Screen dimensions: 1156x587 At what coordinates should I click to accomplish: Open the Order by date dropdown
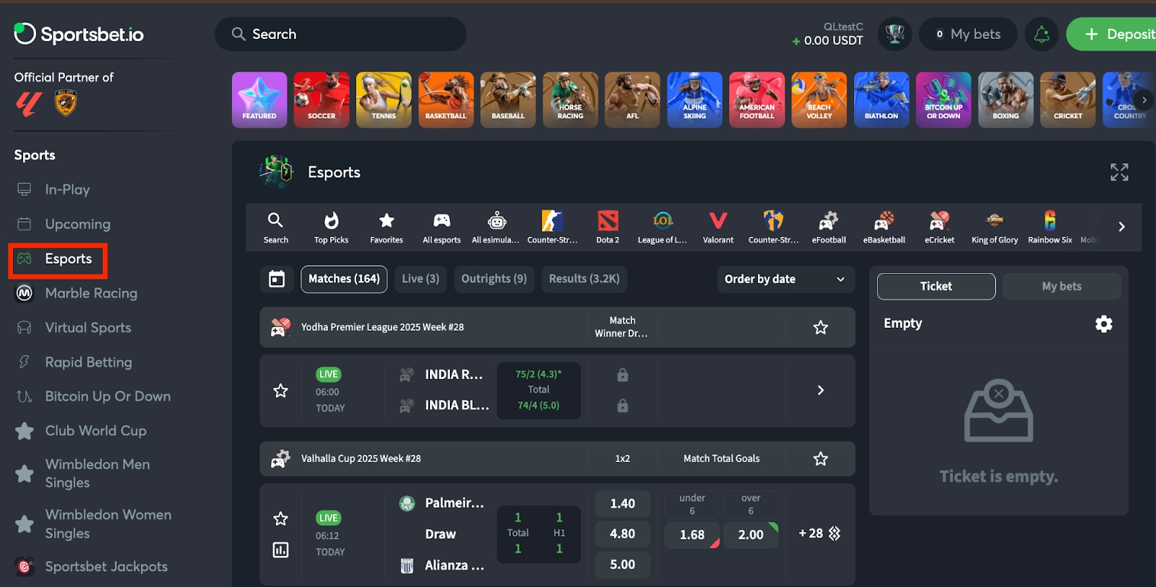coord(786,279)
